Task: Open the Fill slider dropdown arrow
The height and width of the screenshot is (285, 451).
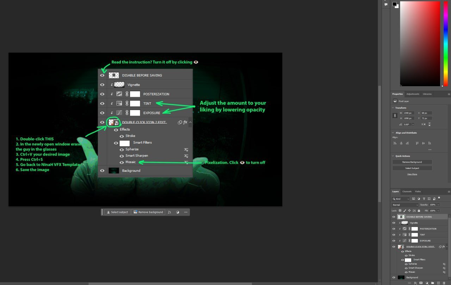Action: tap(438, 210)
